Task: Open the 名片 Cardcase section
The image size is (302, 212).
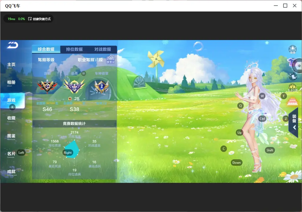Action: tap(11, 155)
